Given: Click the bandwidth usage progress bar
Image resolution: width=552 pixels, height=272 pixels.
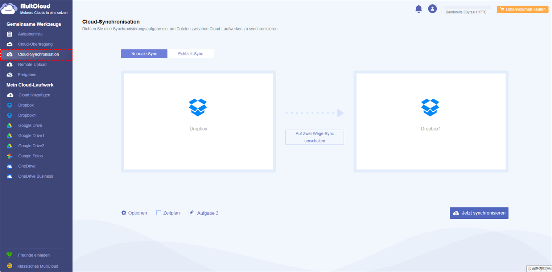Looking at the screenshot, I should [x=467, y=7].
